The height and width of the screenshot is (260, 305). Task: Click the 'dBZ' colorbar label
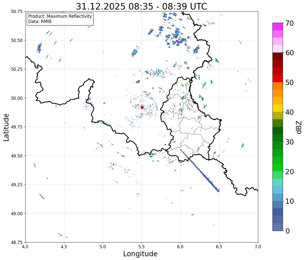click(299, 127)
